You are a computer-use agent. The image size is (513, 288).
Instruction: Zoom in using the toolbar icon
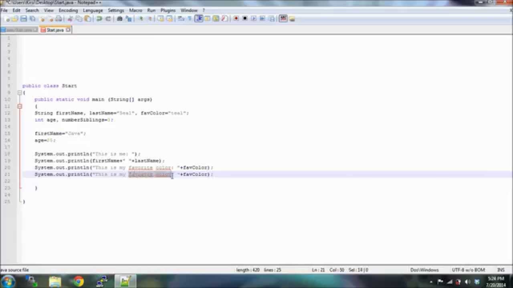[141, 19]
